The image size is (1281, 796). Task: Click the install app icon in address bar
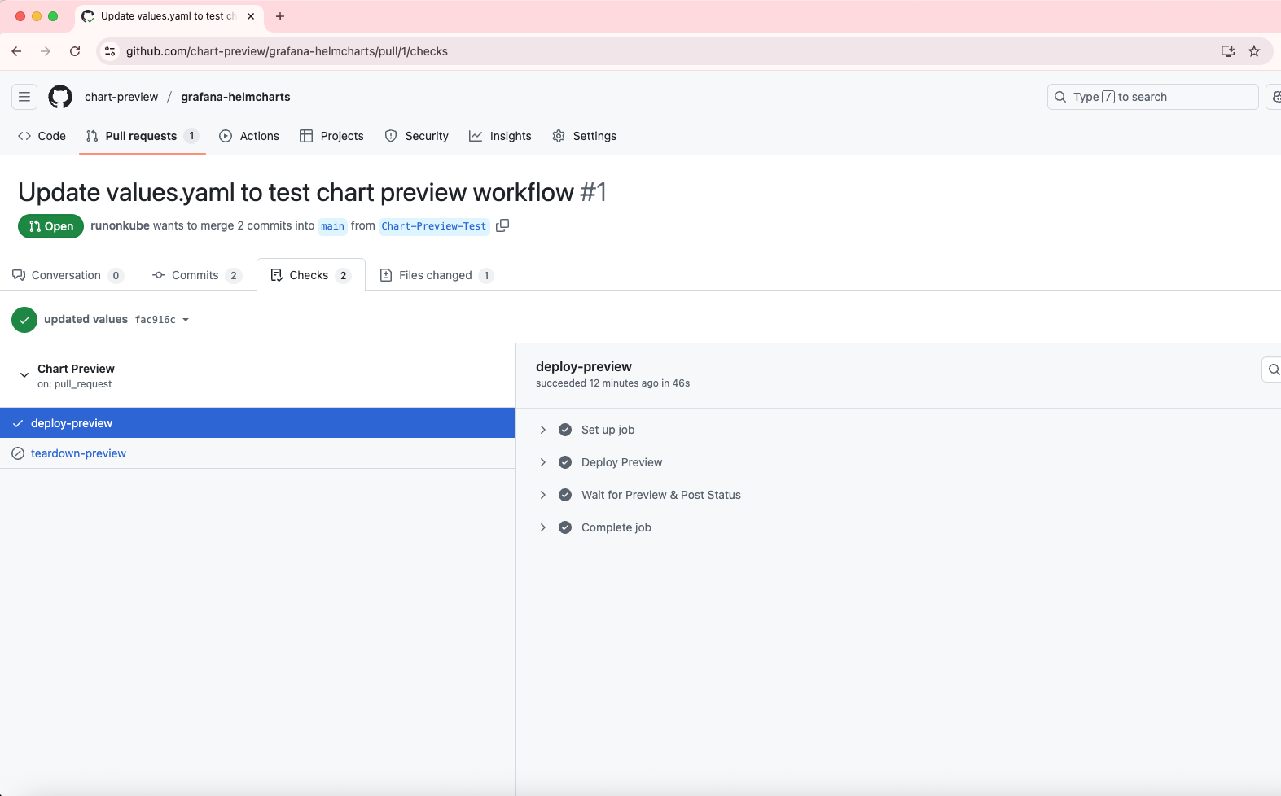1228,51
